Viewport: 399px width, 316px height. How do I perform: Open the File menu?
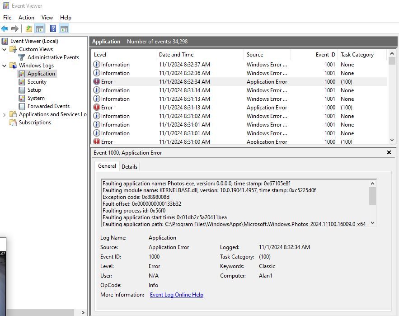coord(7,18)
